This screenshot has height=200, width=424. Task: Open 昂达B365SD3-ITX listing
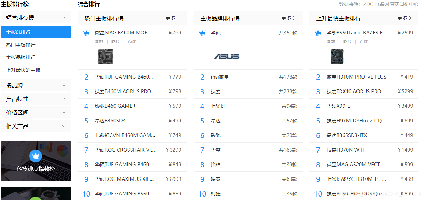(x=347, y=135)
